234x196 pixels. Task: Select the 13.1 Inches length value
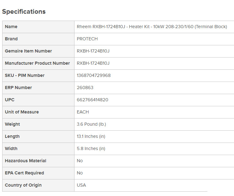click(91, 136)
